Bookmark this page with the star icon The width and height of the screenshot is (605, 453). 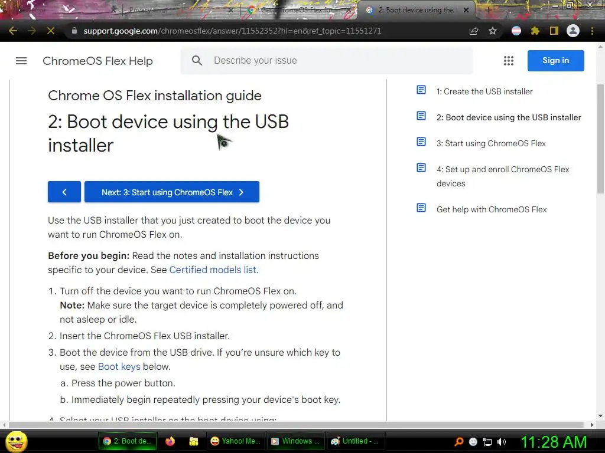click(493, 31)
